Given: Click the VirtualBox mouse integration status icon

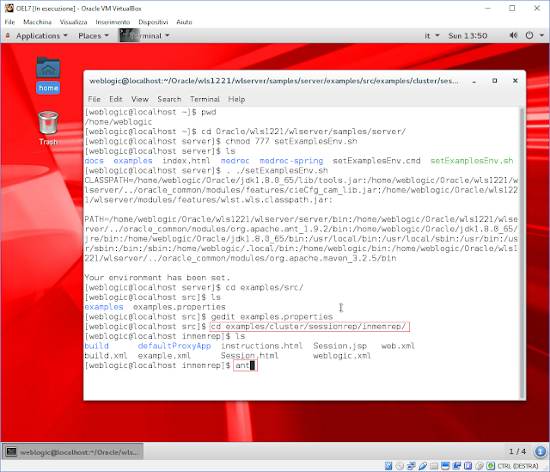Looking at the screenshot, I should [480, 466].
